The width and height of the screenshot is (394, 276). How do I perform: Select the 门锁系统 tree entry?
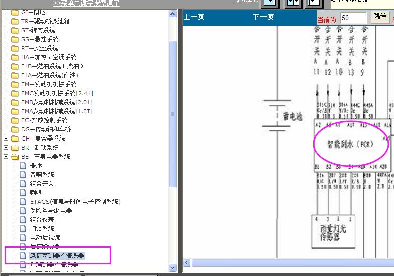coord(42,229)
